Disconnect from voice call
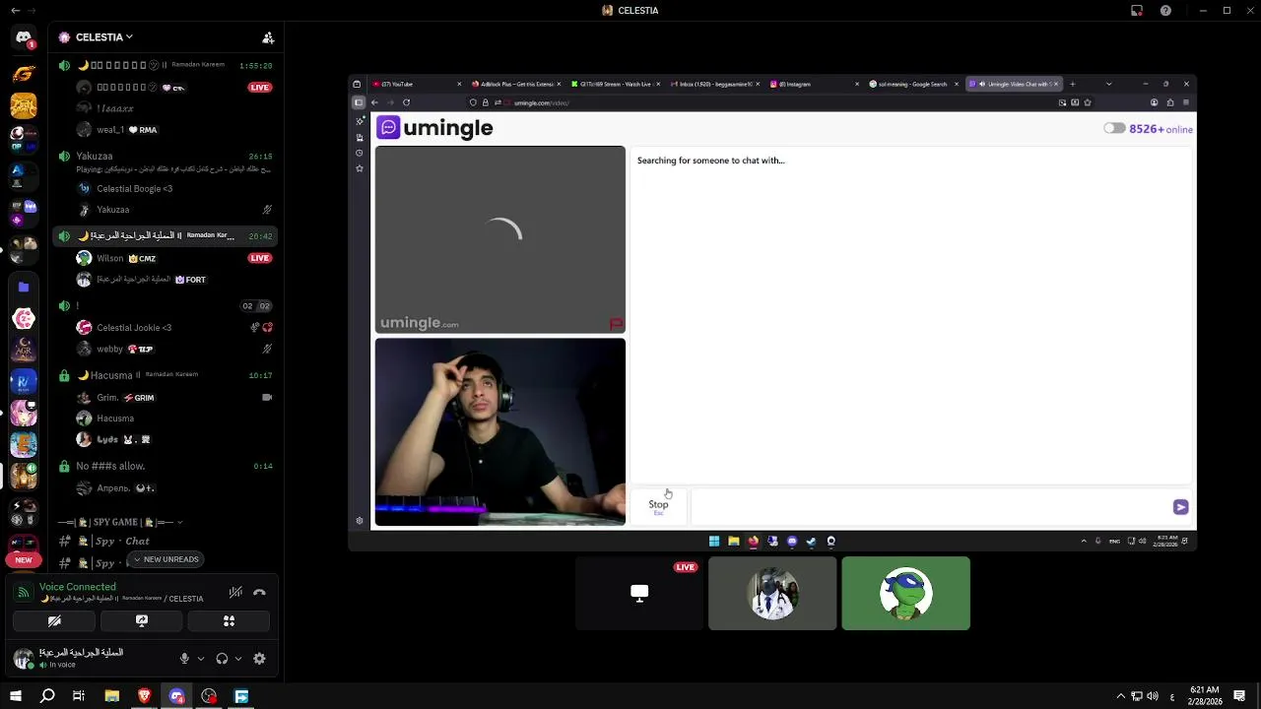The image size is (1261, 709). (259, 592)
